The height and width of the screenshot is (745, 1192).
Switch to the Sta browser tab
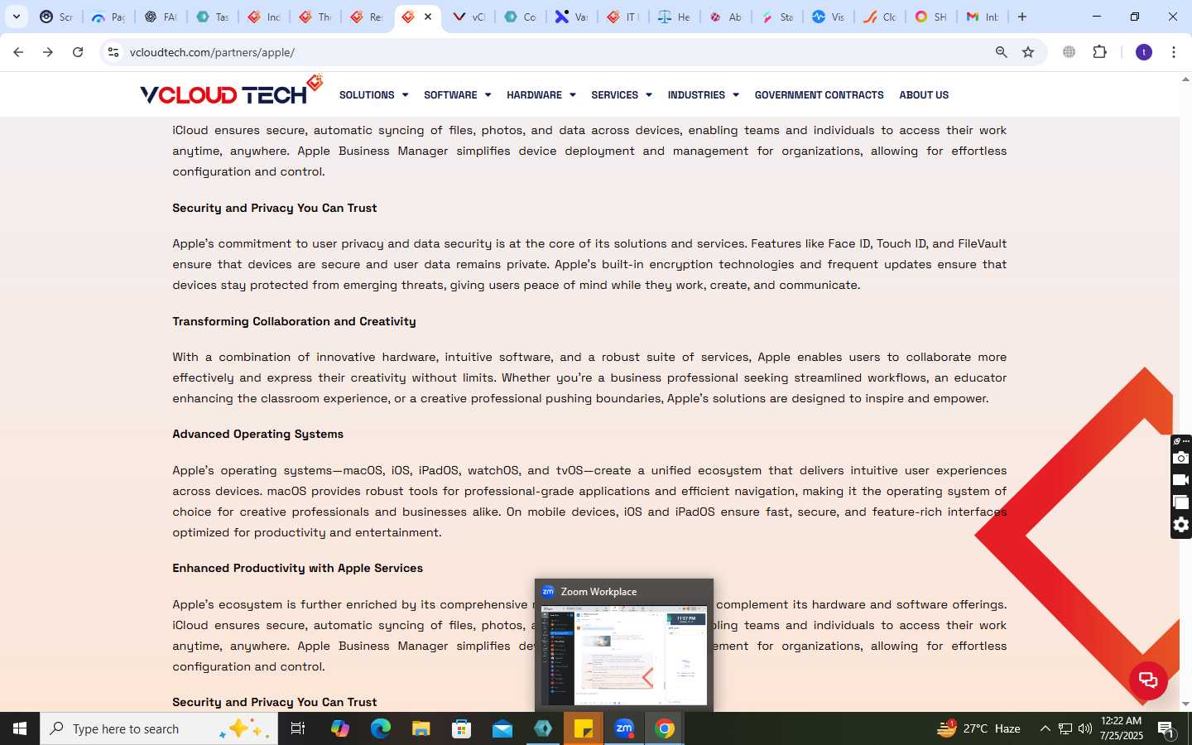click(x=777, y=17)
